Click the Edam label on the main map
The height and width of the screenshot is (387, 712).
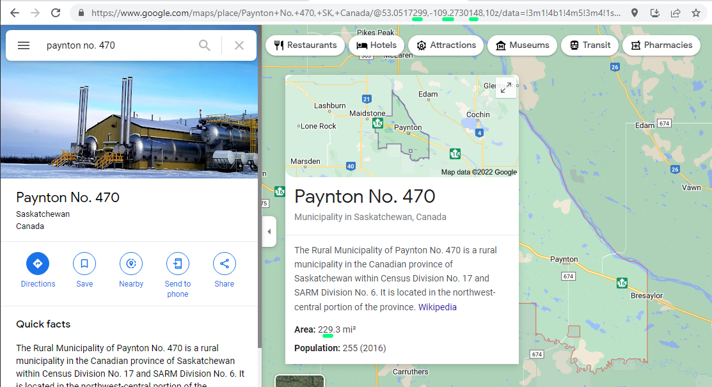point(644,125)
